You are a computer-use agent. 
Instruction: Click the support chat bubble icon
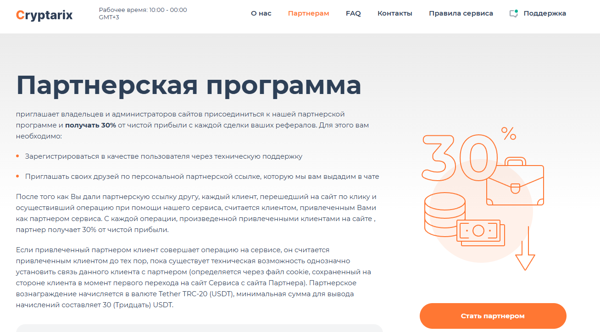[x=514, y=13]
